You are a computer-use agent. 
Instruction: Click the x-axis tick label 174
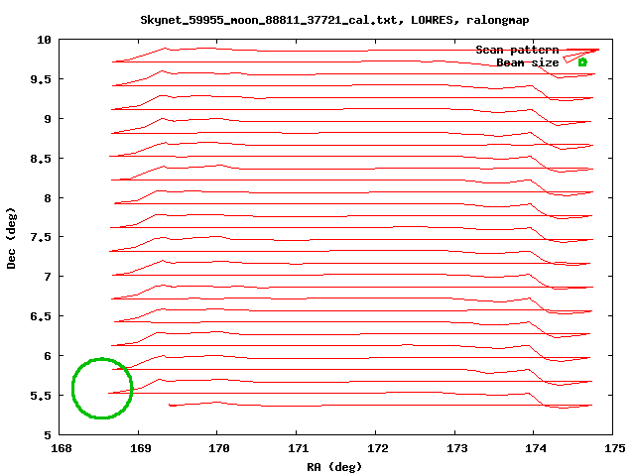point(536,448)
